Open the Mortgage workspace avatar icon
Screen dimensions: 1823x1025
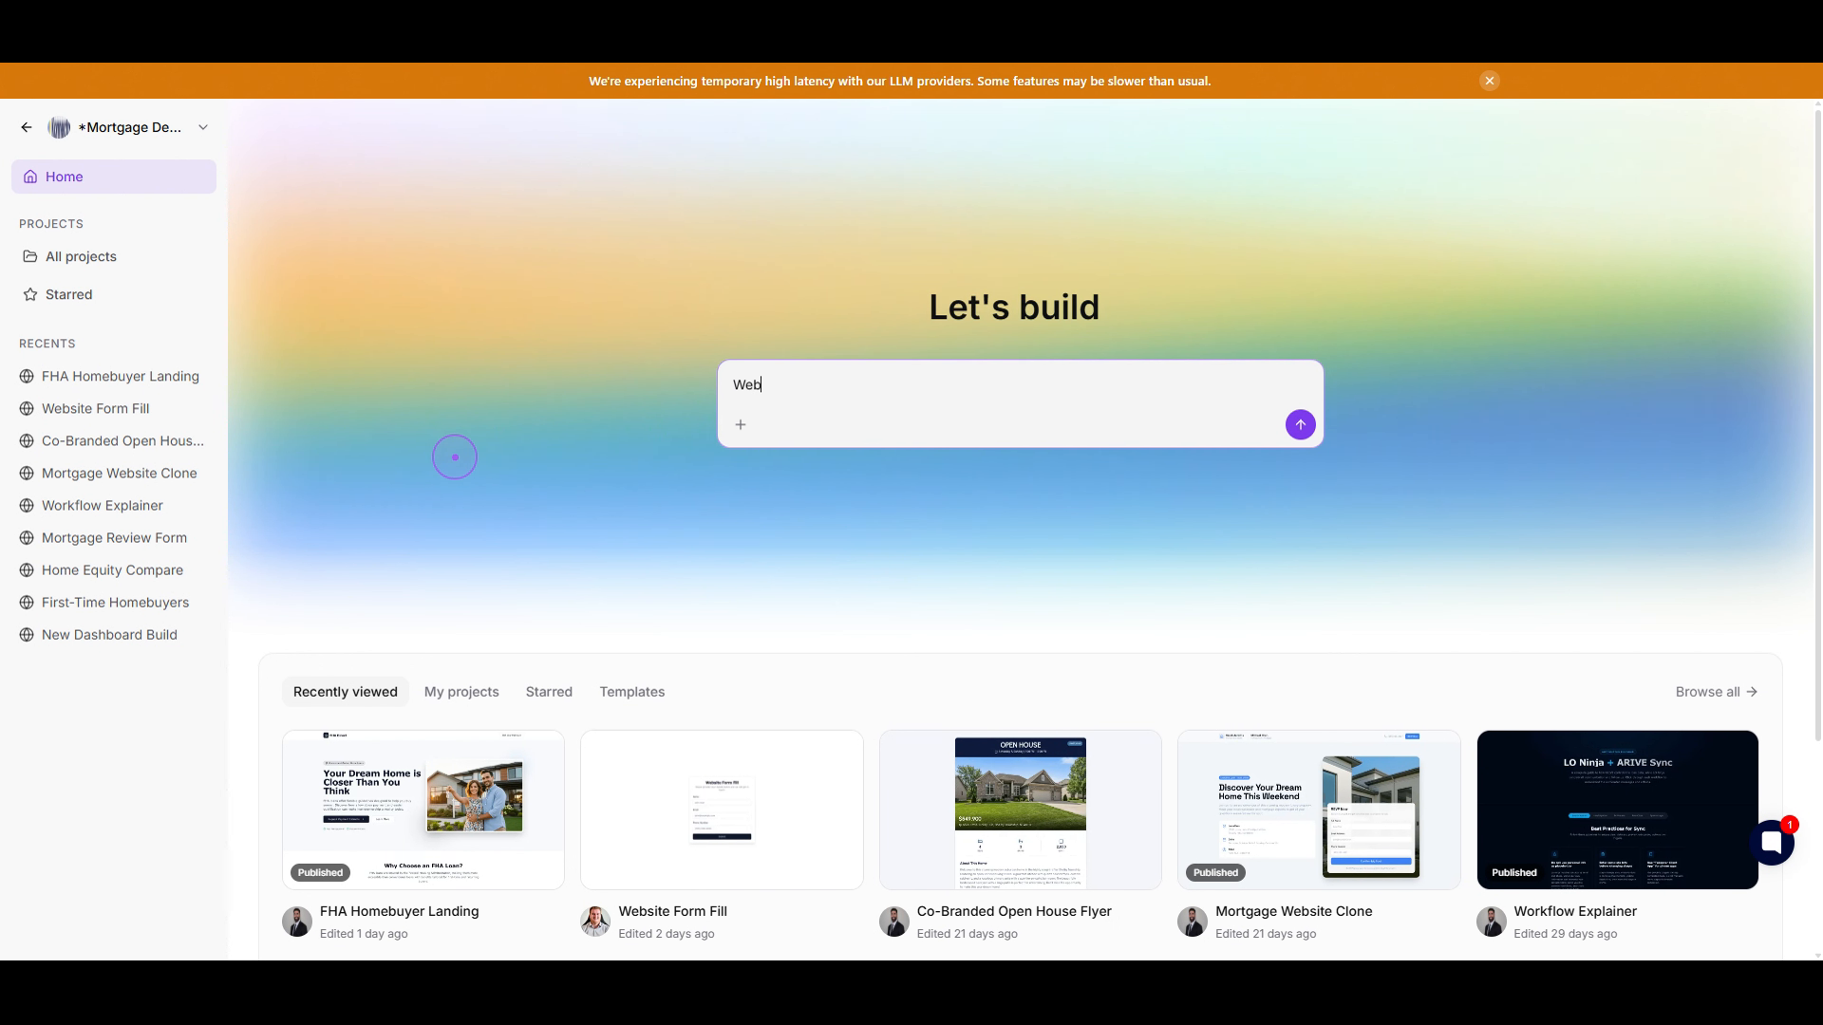pos(59,127)
